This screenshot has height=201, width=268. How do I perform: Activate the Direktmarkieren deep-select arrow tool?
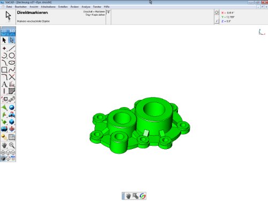tap(12, 40)
